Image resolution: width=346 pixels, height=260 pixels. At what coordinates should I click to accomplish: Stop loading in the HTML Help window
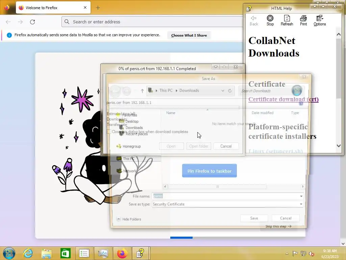pos(270,21)
